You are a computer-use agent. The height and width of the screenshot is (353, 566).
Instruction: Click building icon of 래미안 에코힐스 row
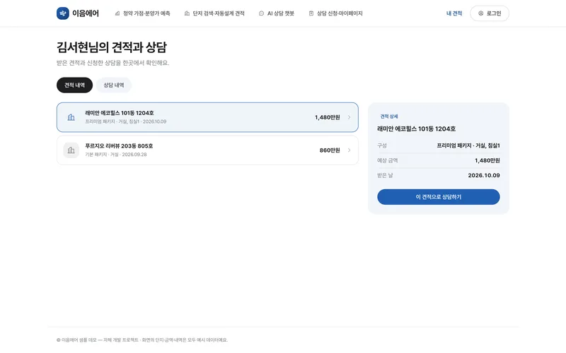(x=71, y=117)
